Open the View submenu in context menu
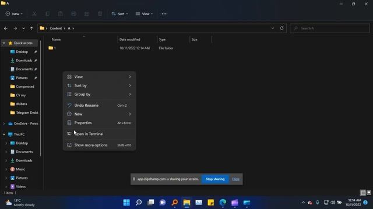 tap(99, 77)
